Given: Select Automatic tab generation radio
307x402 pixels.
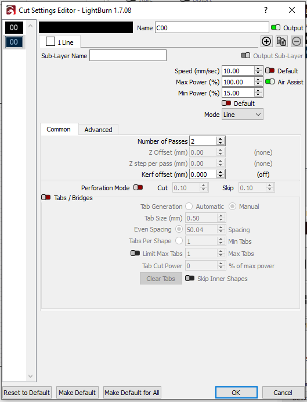Looking at the screenshot, I should click(x=189, y=206).
